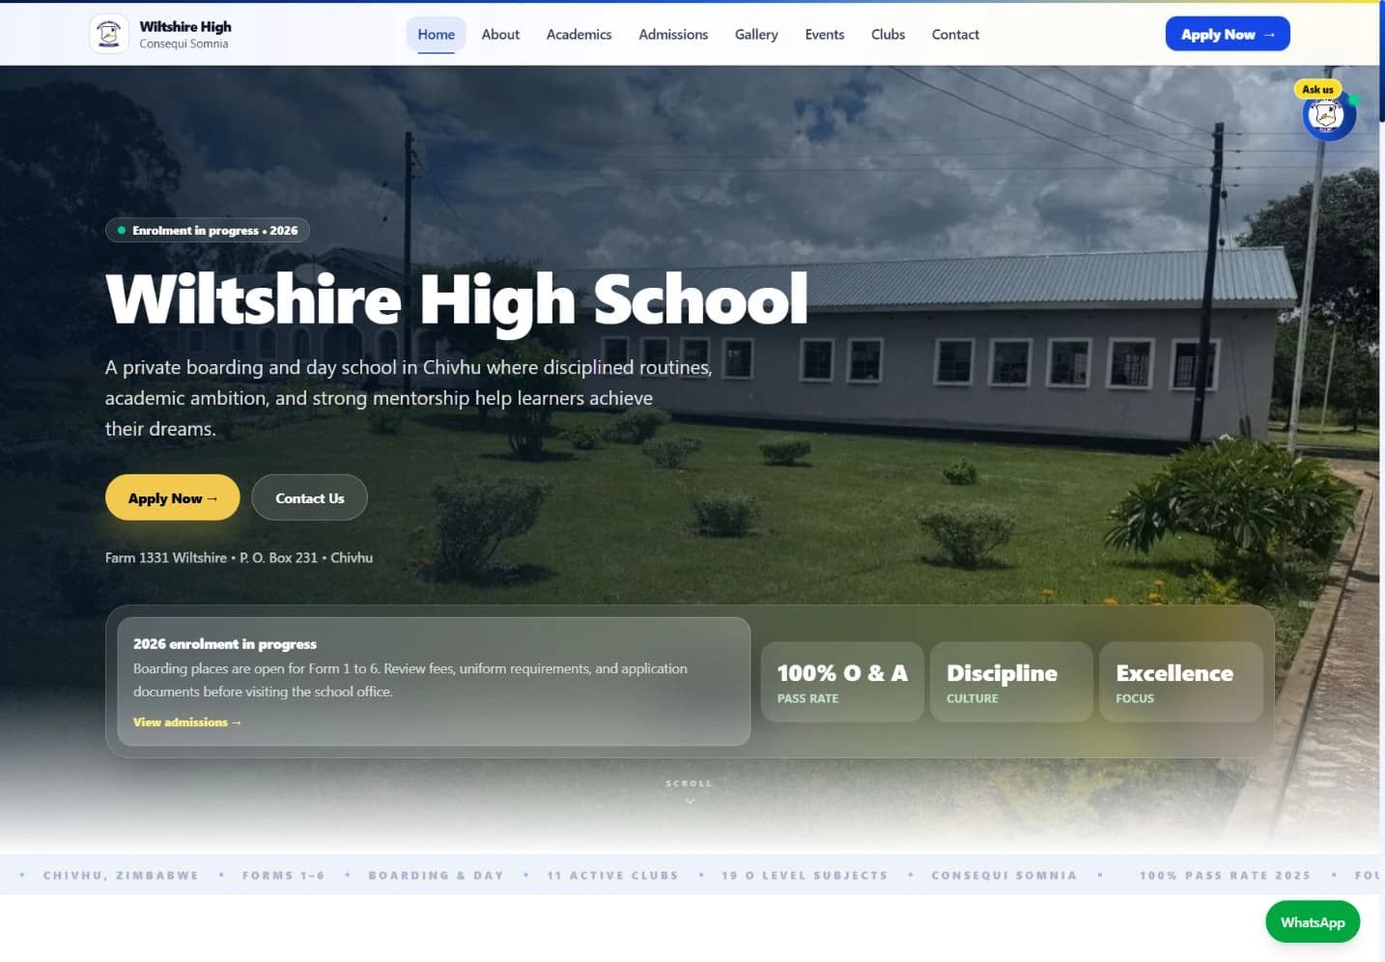Viewport: 1385px width, 962px height.
Task: Click the blue Apply Now header button
Action: (1228, 34)
